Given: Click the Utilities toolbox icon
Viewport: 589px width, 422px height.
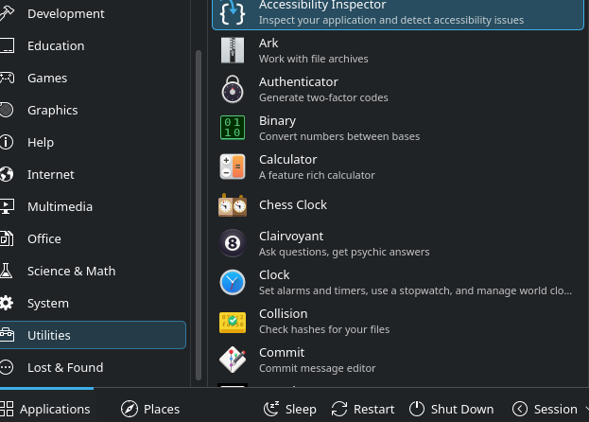Looking at the screenshot, I should 6,335.
